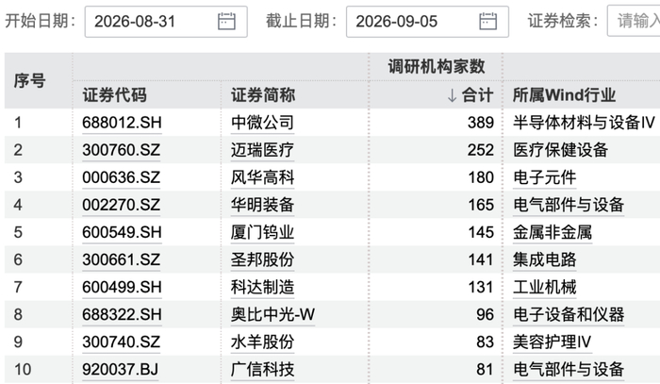
Task: Open the 广信科技 security link
Action: click(262, 369)
